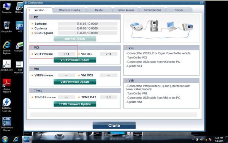Click 'Turn On the VCI.' instruction text
Viewport: 228px width, 143px height.
click(136, 58)
